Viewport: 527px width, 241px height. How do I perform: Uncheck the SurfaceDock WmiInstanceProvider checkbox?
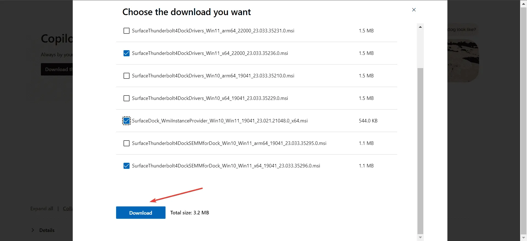[127, 121]
